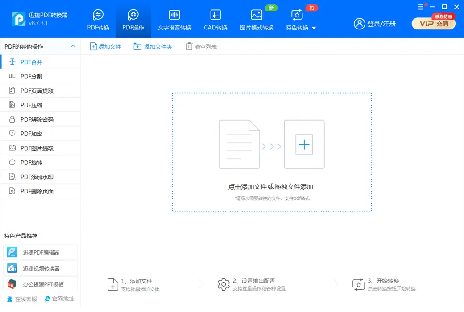
Task: Click the VIP 充值 button
Action: coord(434,24)
